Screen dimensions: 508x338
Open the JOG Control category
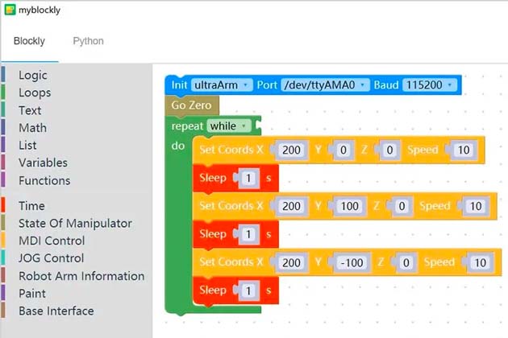tap(52, 258)
